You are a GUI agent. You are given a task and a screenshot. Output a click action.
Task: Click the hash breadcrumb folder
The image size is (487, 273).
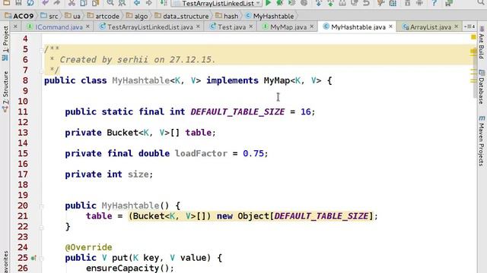228,16
